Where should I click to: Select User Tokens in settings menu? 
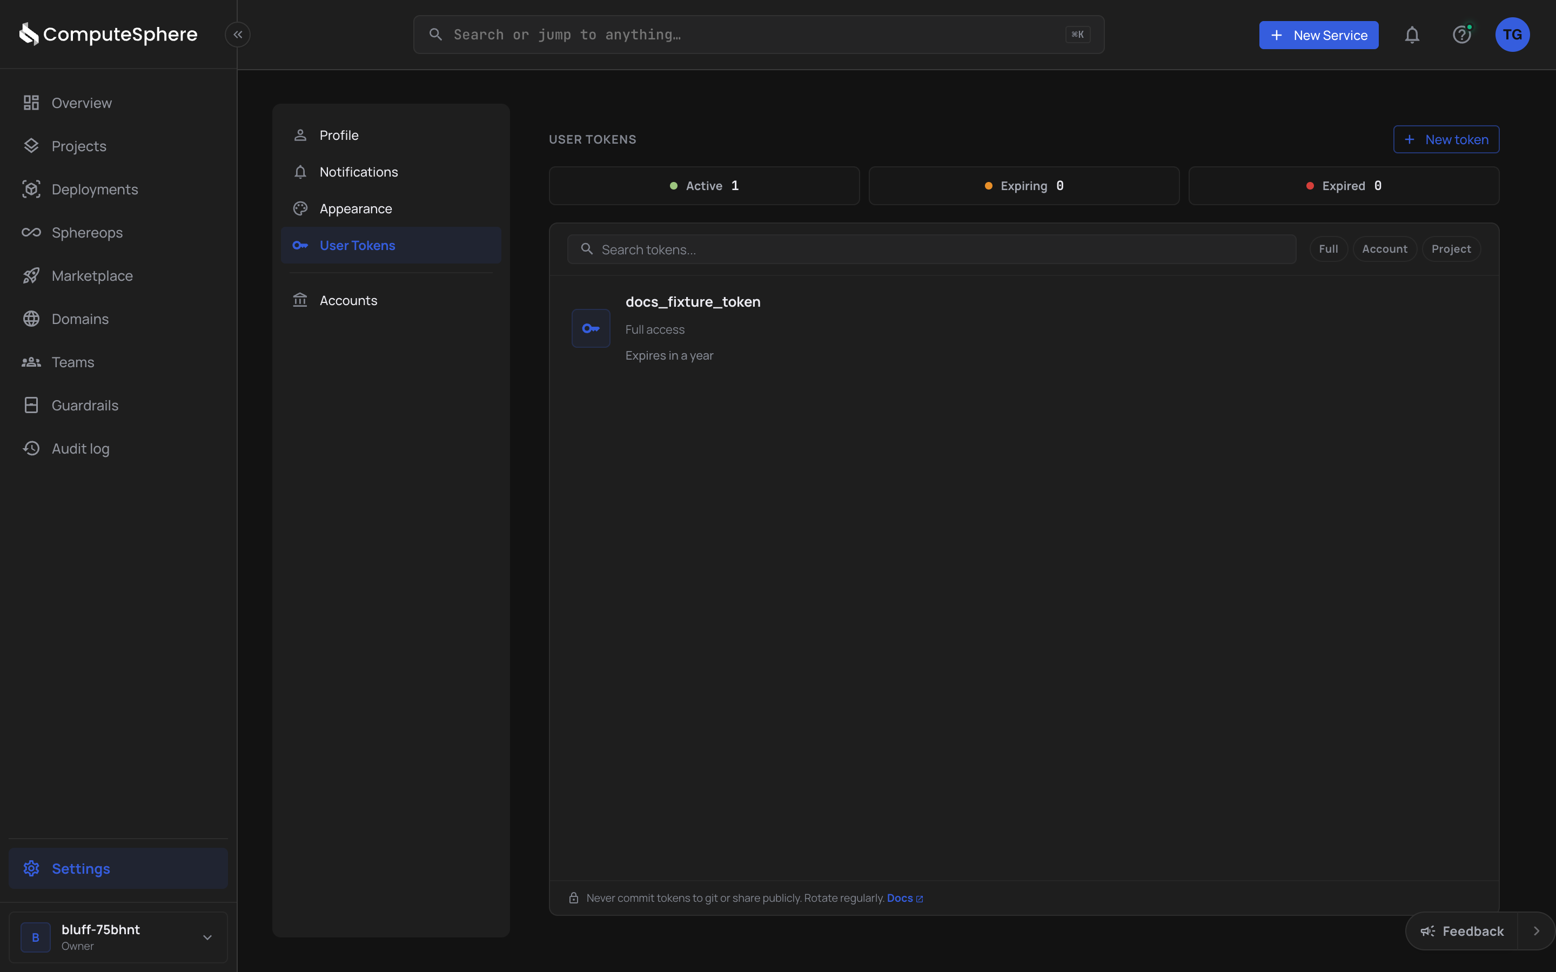[391, 245]
